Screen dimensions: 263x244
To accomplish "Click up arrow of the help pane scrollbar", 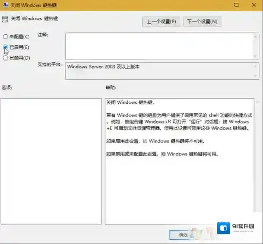I will coord(257,101).
